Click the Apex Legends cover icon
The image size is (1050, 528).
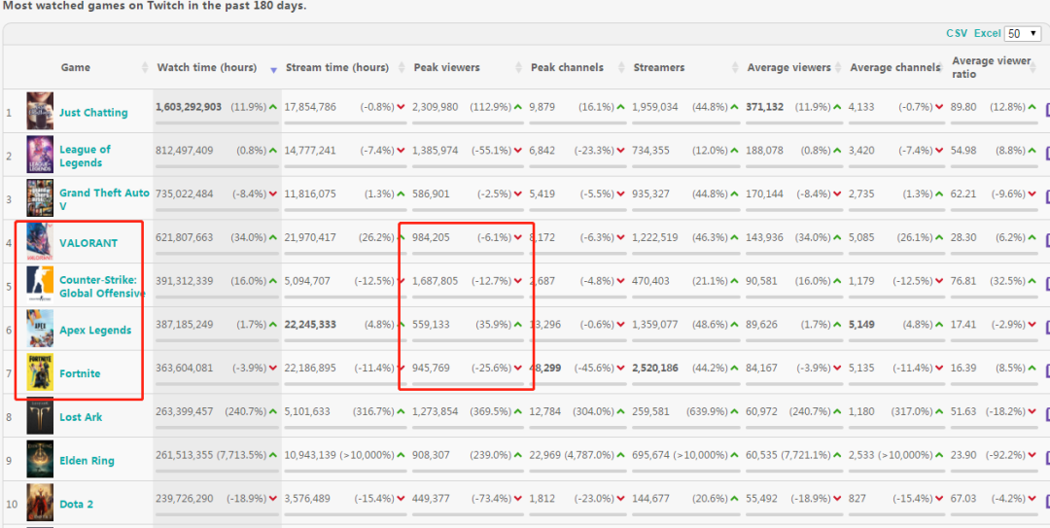click(x=40, y=330)
